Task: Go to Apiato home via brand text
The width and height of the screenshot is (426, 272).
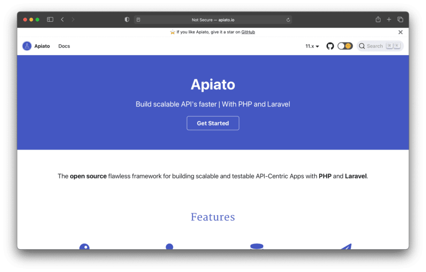Action: pos(42,46)
